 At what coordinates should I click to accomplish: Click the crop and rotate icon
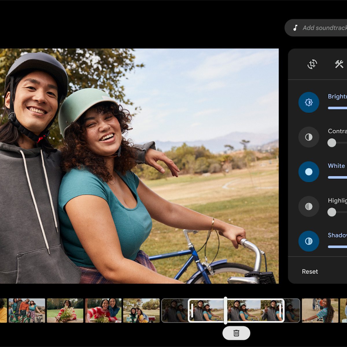(312, 64)
